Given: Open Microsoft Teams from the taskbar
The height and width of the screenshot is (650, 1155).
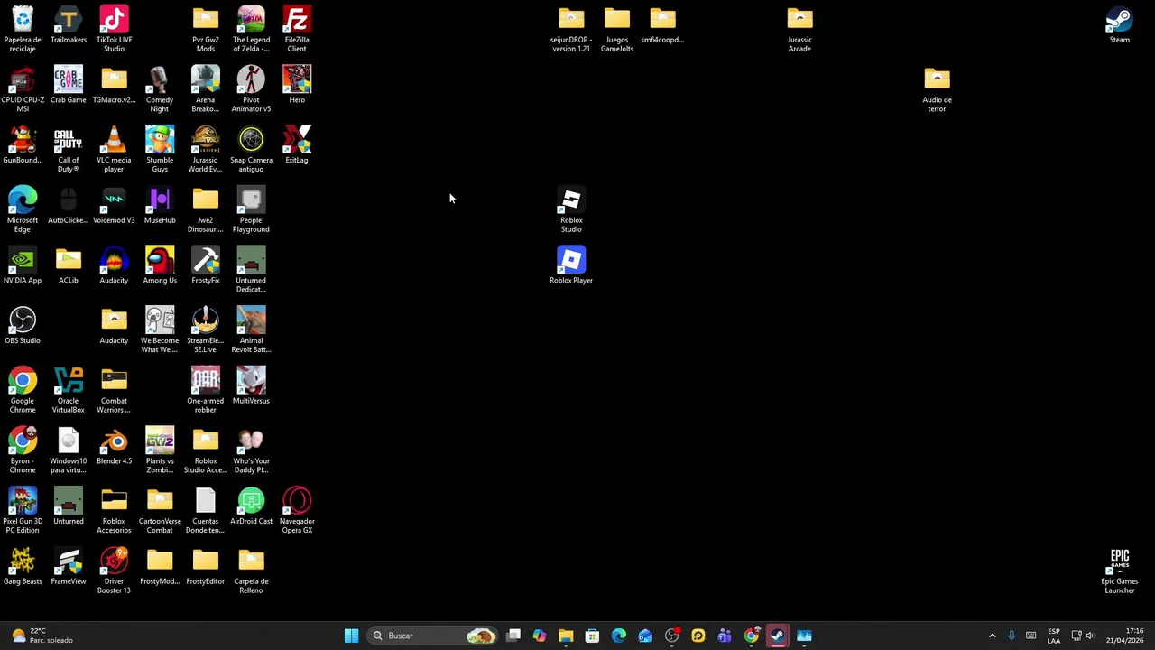Looking at the screenshot, I should coord(725,636).
